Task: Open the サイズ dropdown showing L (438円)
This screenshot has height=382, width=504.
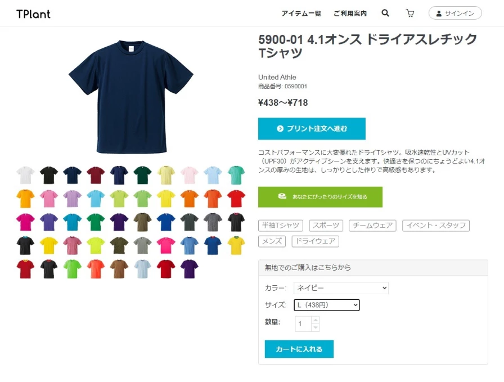Action: click(x=327, y=305)
